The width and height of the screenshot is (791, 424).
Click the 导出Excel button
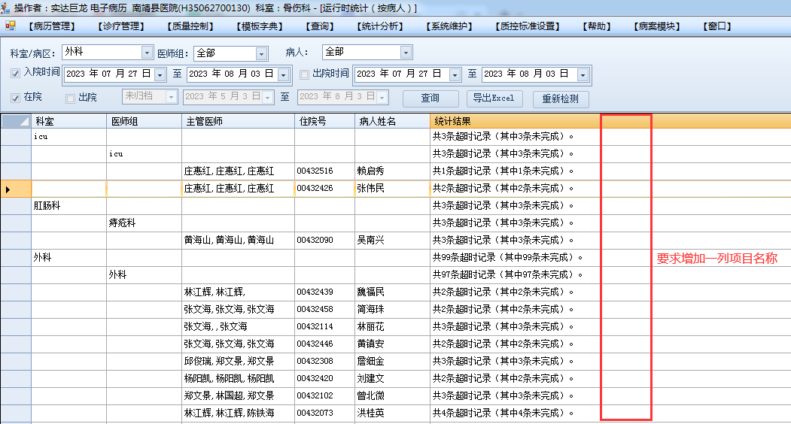494,98
